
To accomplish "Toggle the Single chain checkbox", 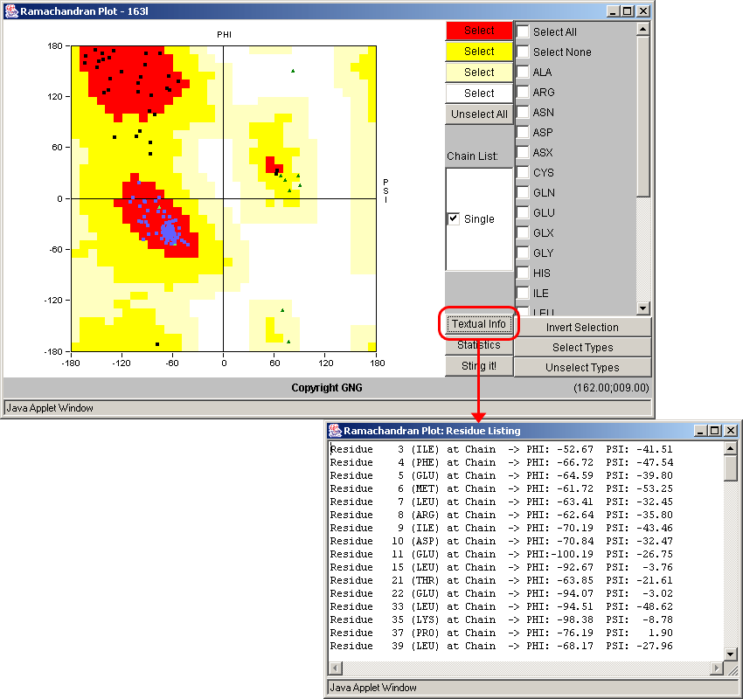I will point(454,218).
